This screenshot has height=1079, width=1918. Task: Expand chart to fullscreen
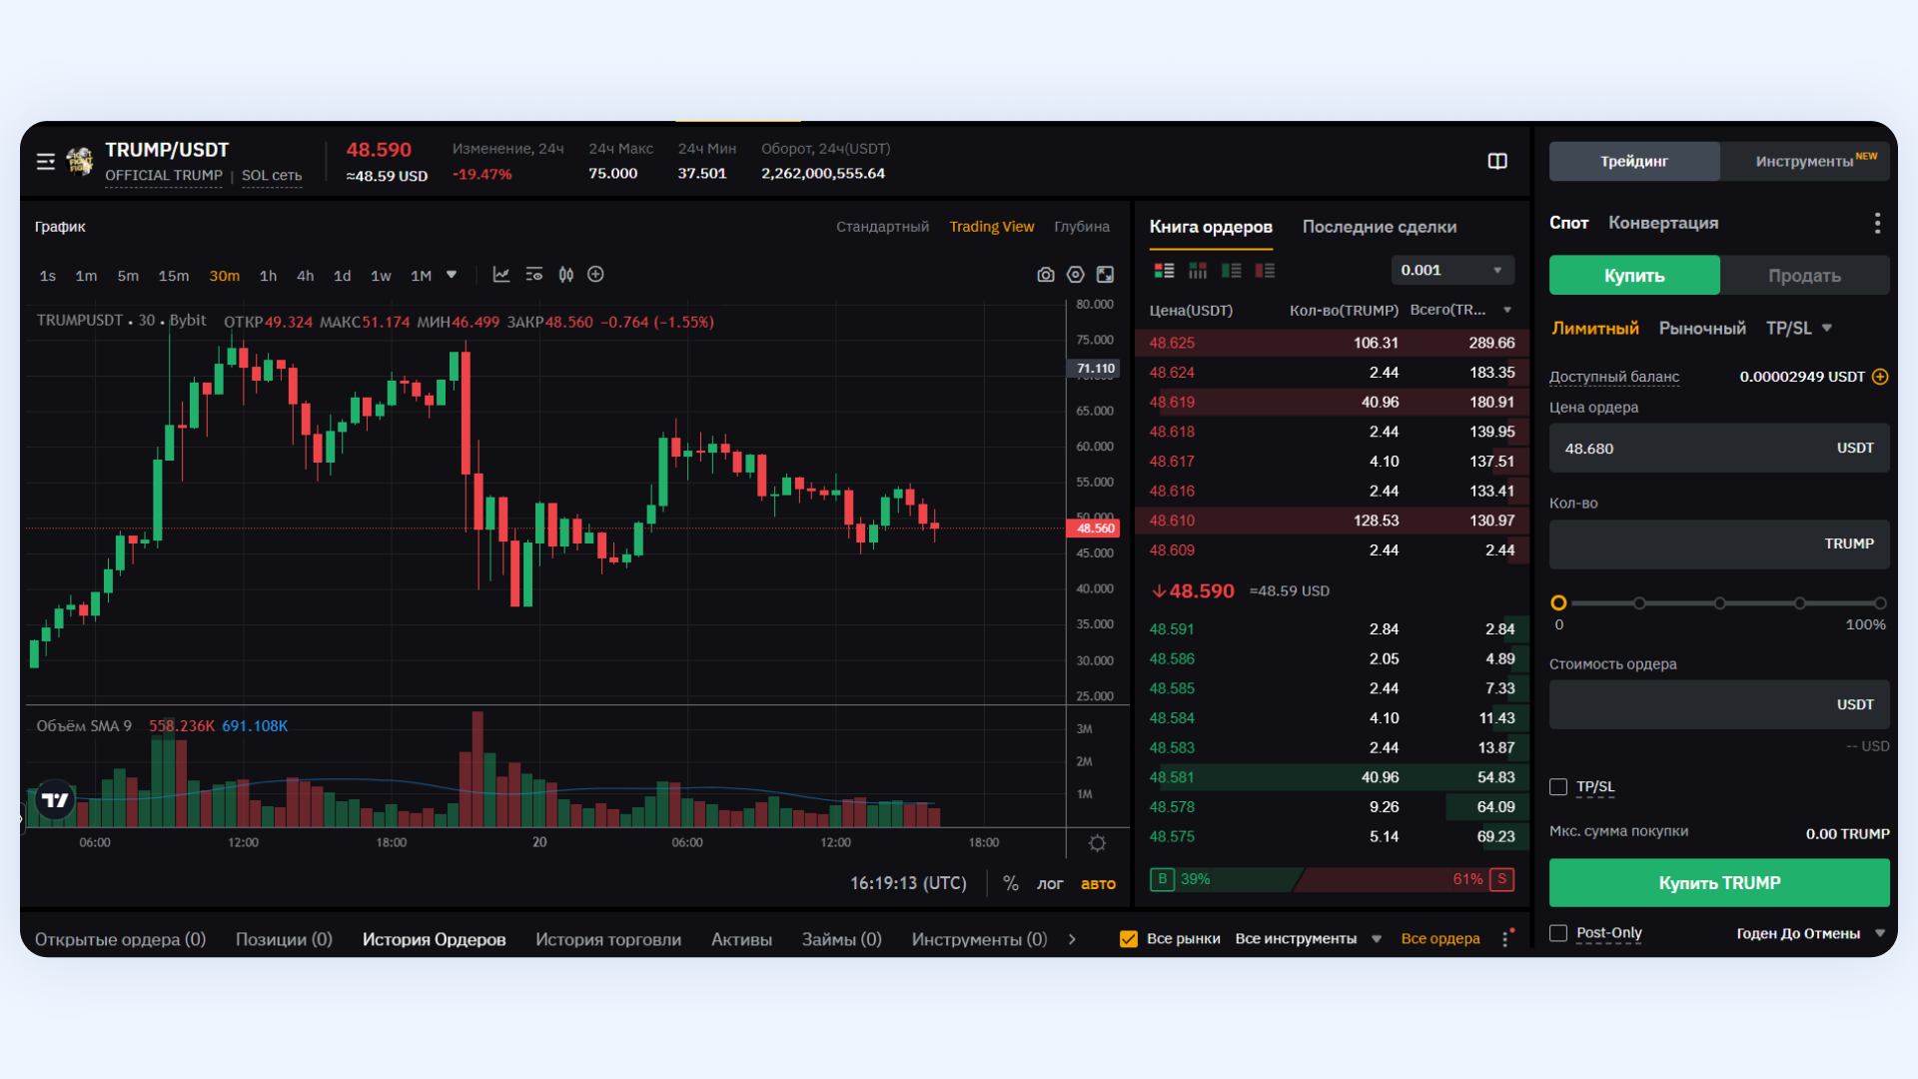1106,275
